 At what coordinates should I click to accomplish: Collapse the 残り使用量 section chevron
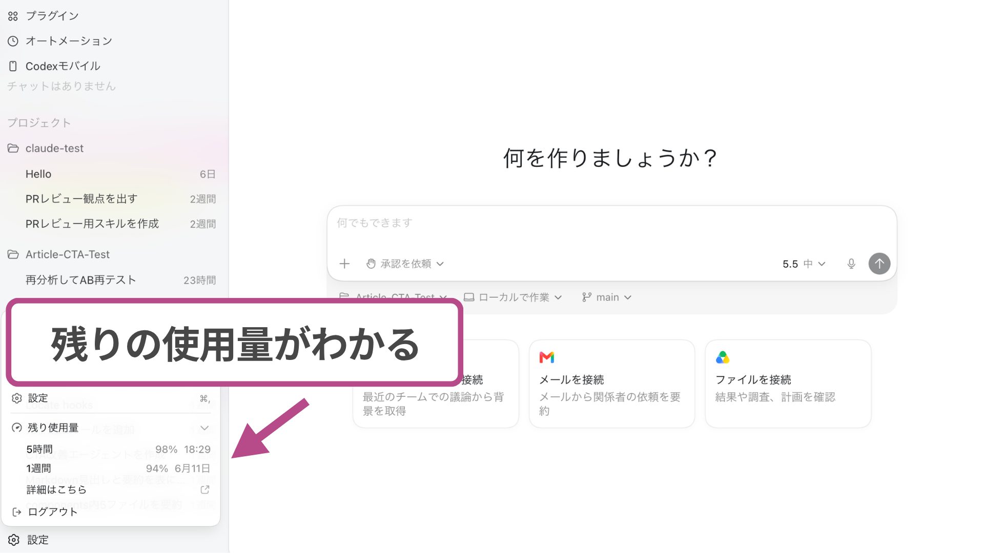(204, 428)
